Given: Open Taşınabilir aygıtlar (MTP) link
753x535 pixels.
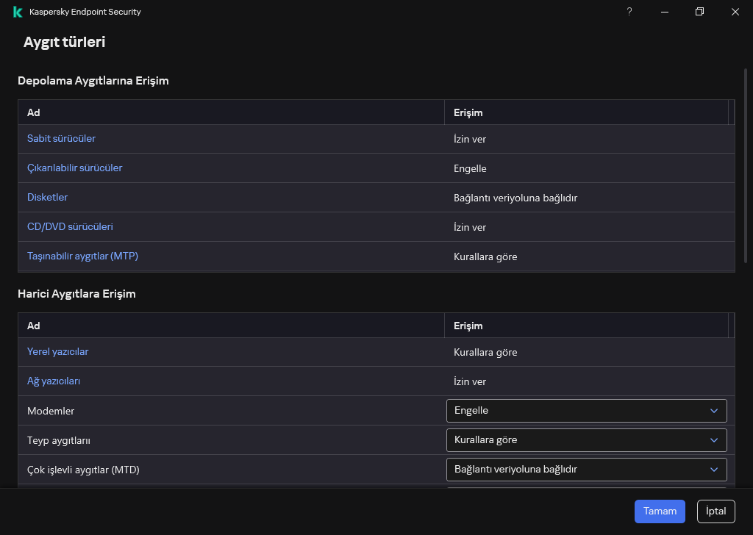Looking at the screenshot, I should 82,256.
